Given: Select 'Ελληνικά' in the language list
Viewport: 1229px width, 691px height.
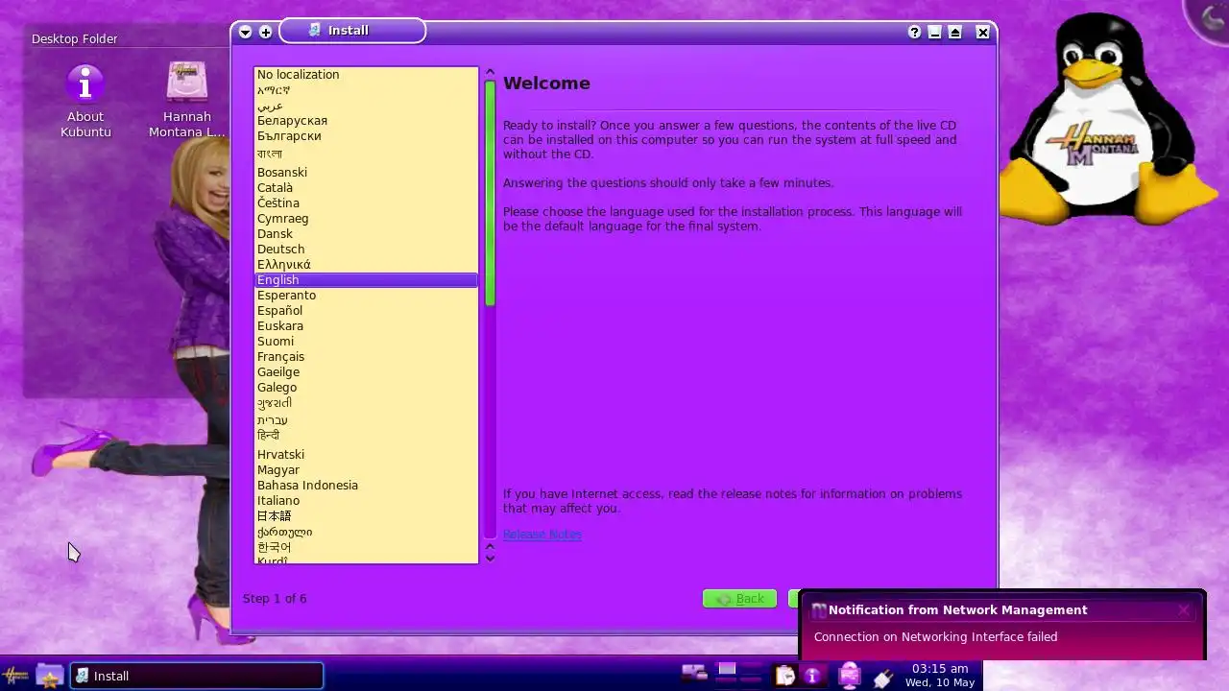Looking at the screenshot, I should click(x=366, y=265).
